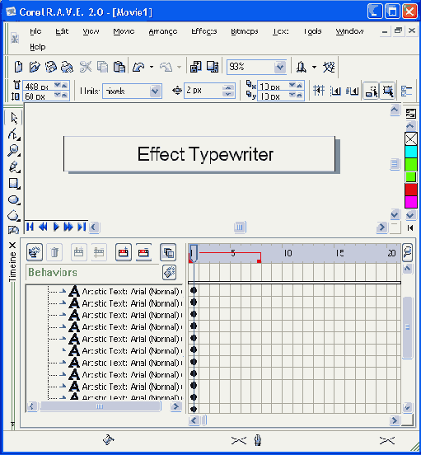The height and width of the screenshot is (455, 421).
Task: Open the zoom level 93% dropdown
Action: coord(280,67)
